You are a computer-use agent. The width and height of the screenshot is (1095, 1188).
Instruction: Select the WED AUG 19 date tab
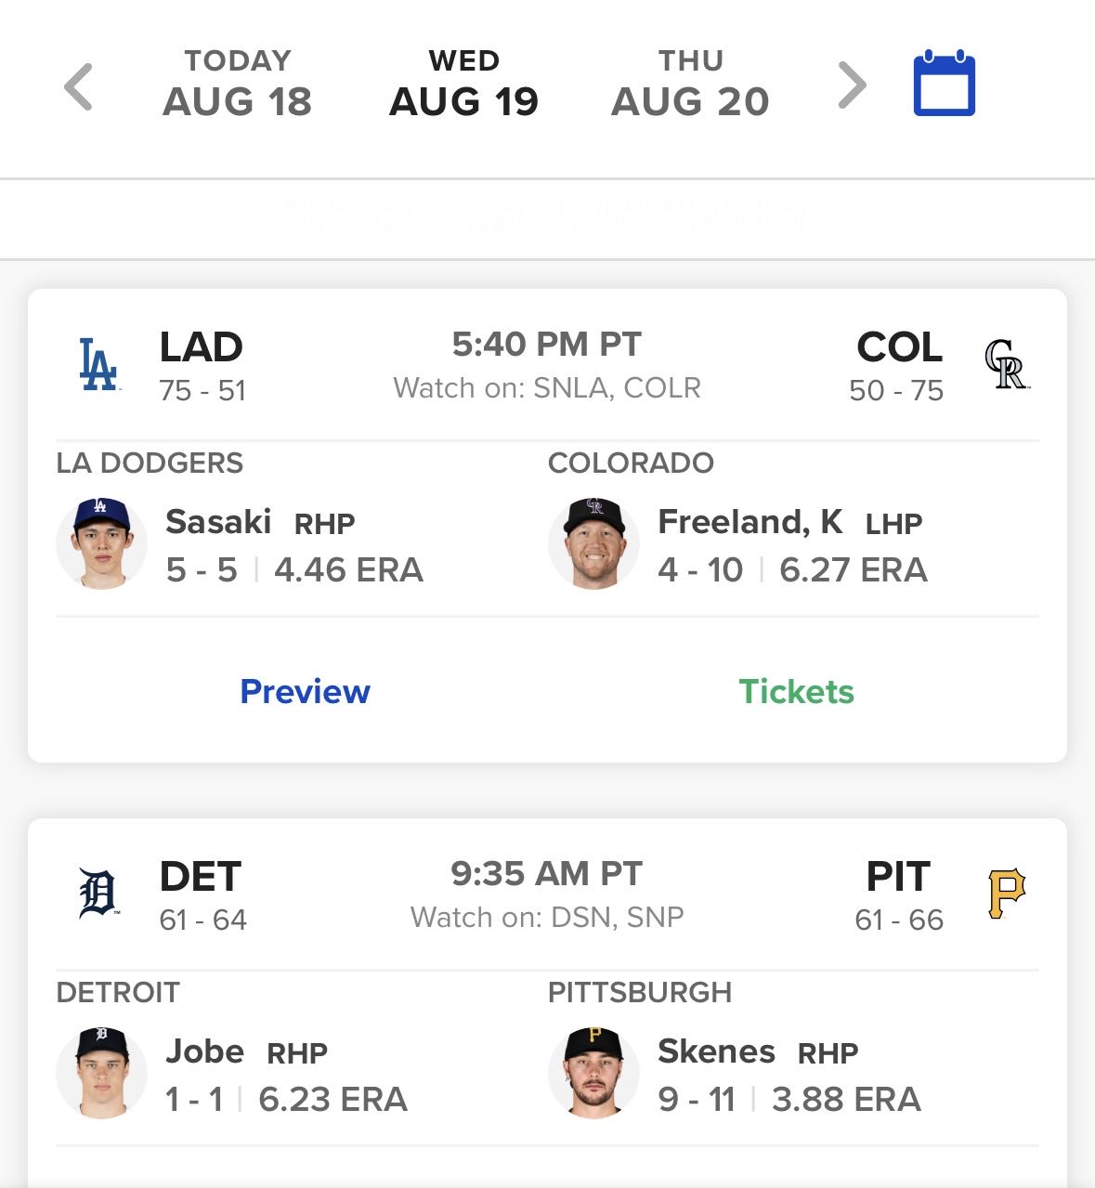click(x=464, y=84)
